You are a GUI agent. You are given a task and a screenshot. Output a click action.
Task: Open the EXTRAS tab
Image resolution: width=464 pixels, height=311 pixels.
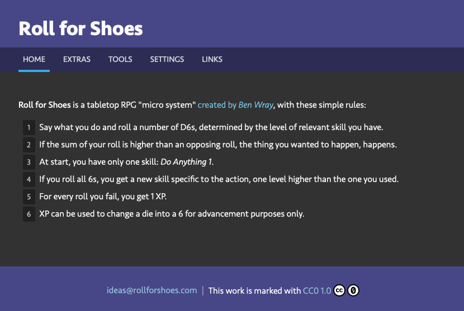point(77,59)
